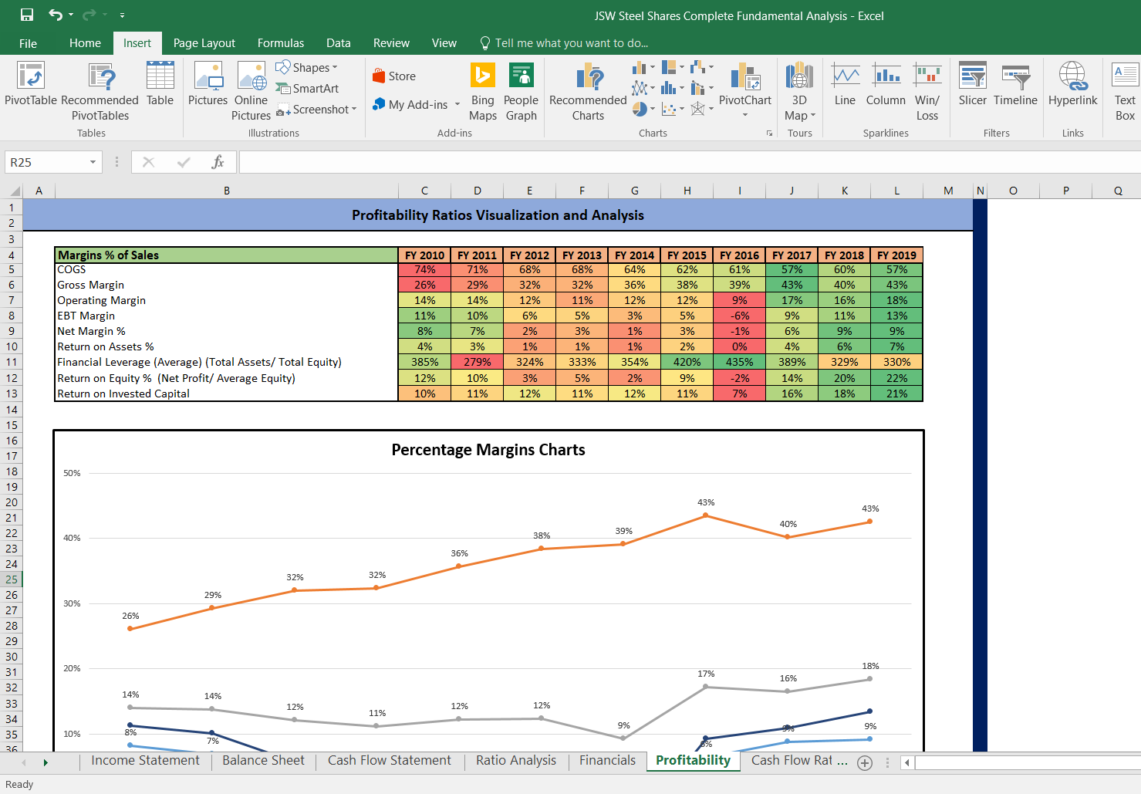Open the File tab

pyautogui.click(x=28, y=43)
